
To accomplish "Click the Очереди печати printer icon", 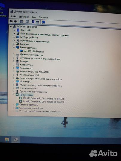I will 17,88.
